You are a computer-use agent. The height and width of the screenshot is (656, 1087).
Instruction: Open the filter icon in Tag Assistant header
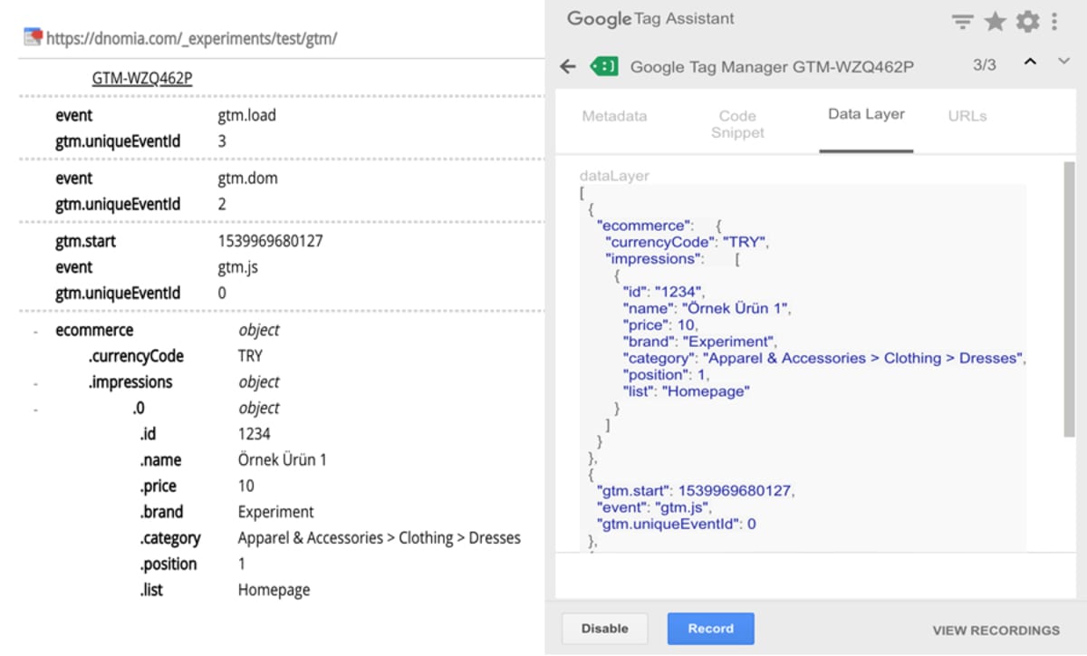click(x=963, y=22)
